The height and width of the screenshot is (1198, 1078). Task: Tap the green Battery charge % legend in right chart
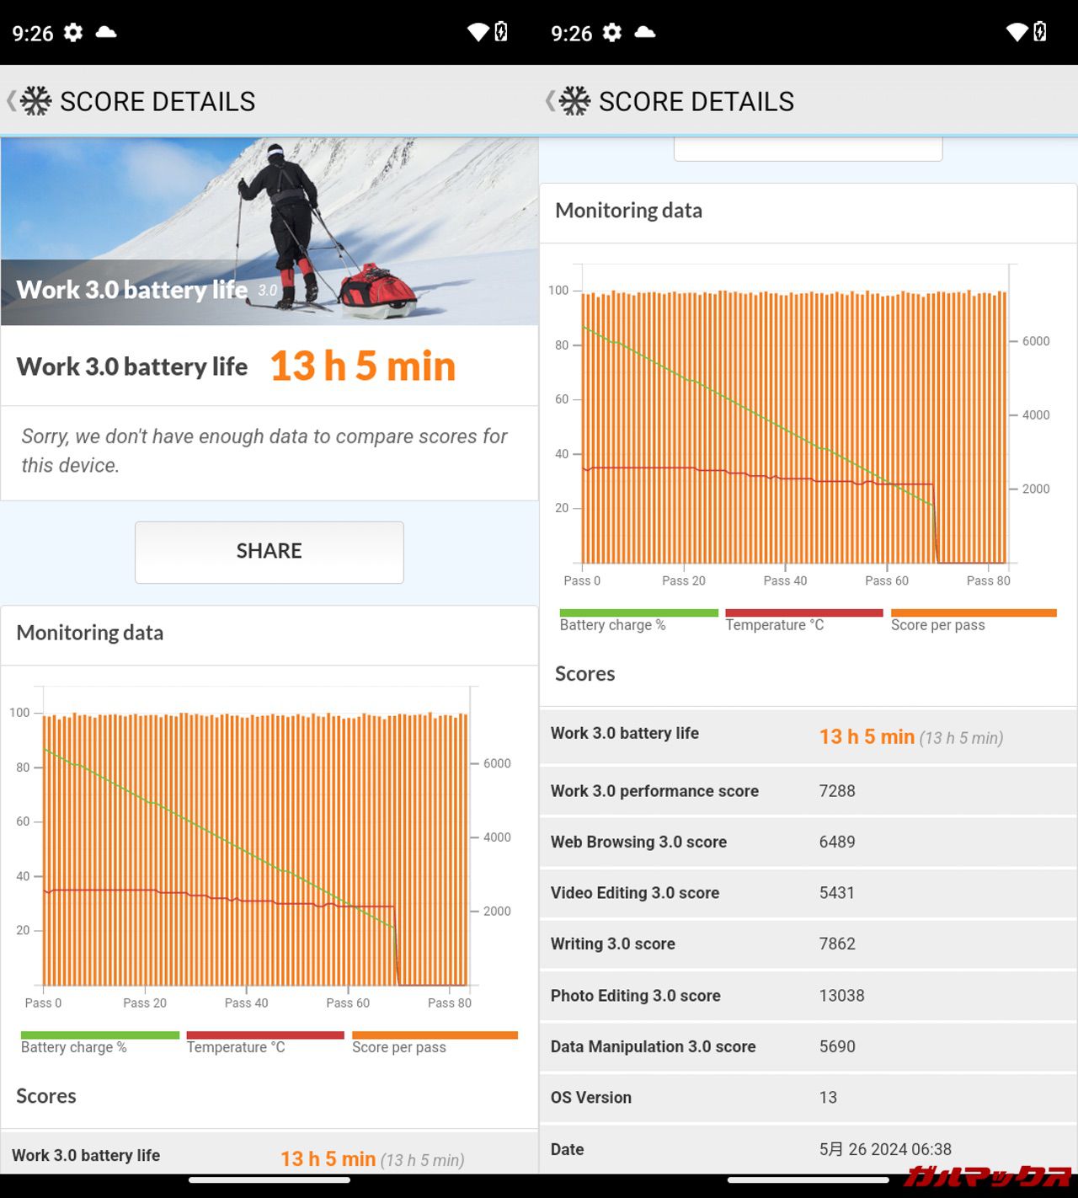[638, 620]
